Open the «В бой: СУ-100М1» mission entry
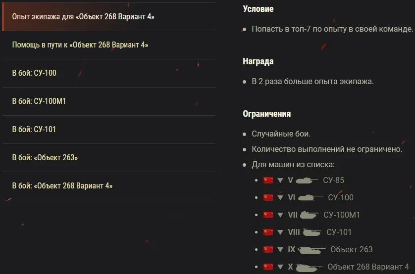Viewport: 415px width, 274px height. coord(39,101)
